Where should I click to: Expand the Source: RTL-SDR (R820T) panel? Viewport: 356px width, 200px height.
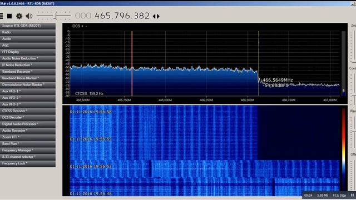point(28,26)
